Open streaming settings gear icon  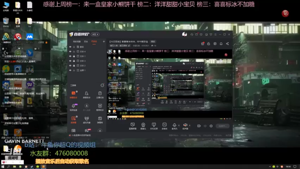tap(211, 126)
